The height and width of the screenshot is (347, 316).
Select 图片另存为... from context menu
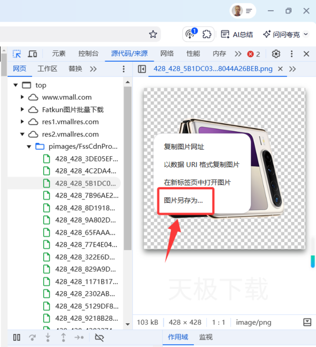tap(184, 200)
